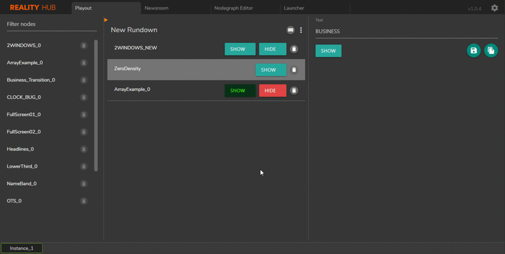The height and width of the screenshot is (254, 505).
Task: Select the 2WINDOWS_0 node
Action: [x=24, y=45]
